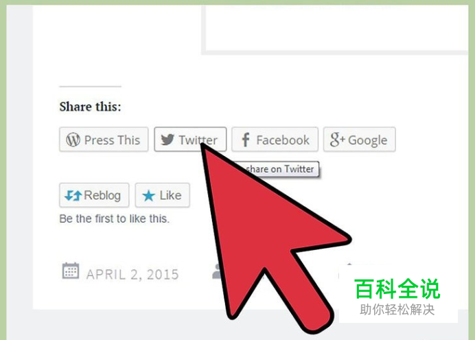Click the calendar icon beside the date
The height and width of the screenshot is (340, 475).
tap(71, 271)
